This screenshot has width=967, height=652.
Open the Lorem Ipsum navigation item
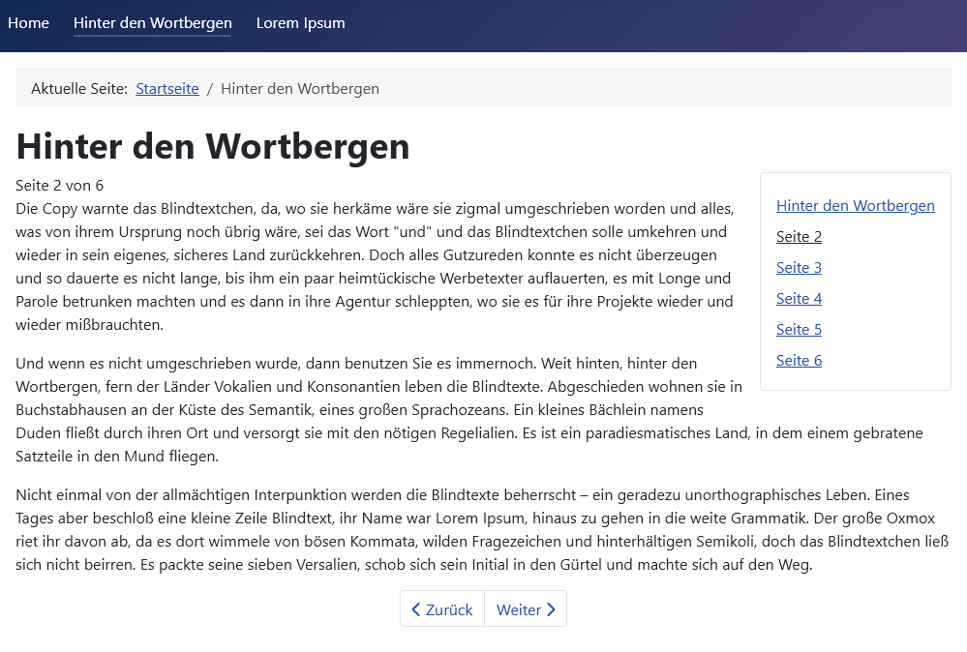[300, 23]
